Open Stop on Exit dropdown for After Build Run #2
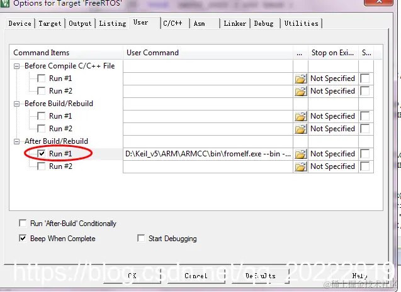 (x=333, y=166)
